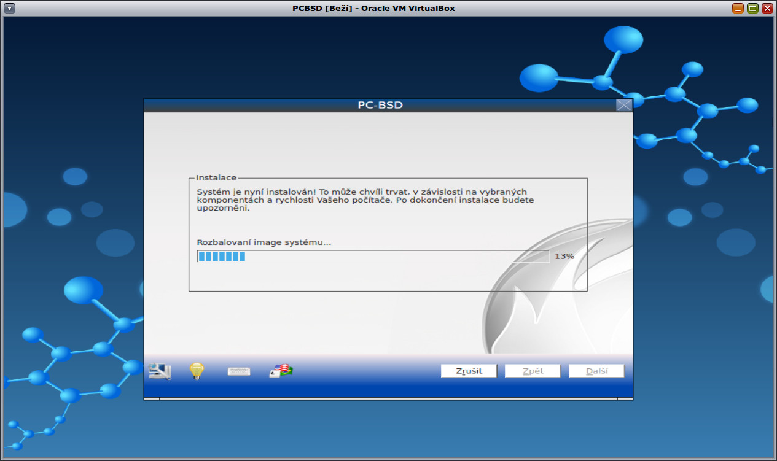View installation tips via light bulb icon
The width and height of the screenshot is (777, 461).
[196, 370]
